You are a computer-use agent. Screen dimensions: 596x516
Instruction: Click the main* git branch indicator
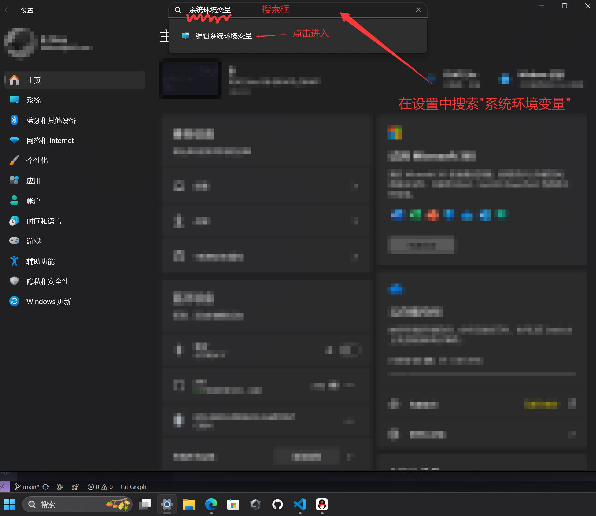pos(27,487)
